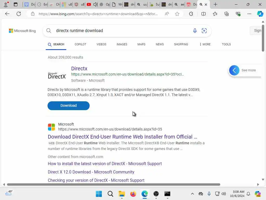266x200 pixels.
Task: Switch to the Videos tab
Action: [101, 44]
